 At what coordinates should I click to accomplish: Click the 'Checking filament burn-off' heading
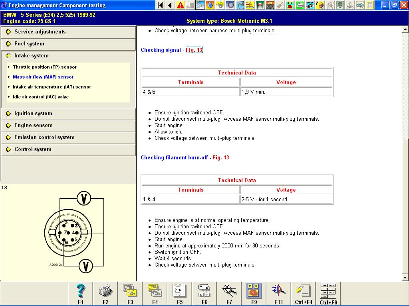point(174,157)
